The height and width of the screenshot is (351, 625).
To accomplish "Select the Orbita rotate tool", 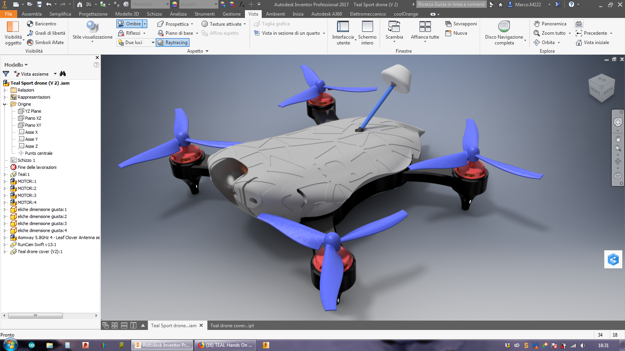I will click(x=544, y=43).
